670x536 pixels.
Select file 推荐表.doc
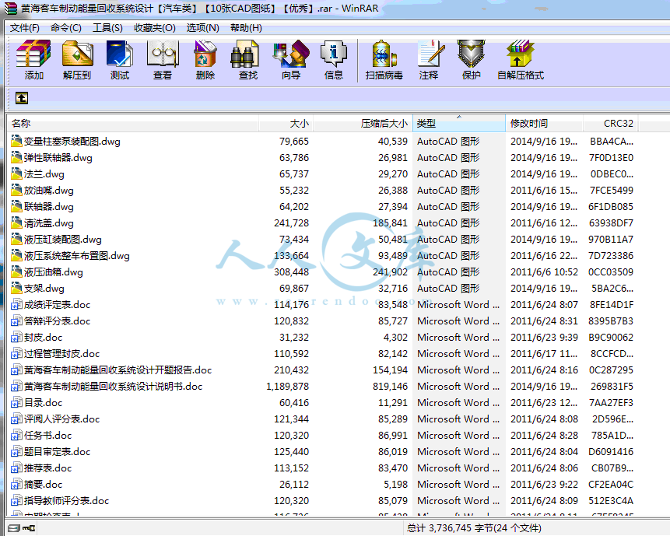48,468
